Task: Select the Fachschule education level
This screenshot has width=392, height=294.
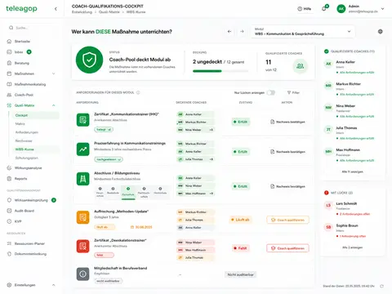Action: tap(128, 192)
